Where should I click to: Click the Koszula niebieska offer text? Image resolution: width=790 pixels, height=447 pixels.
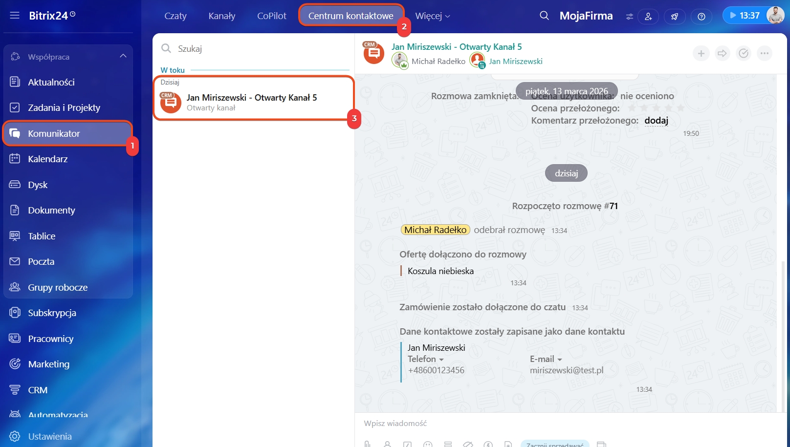(440, 271)
